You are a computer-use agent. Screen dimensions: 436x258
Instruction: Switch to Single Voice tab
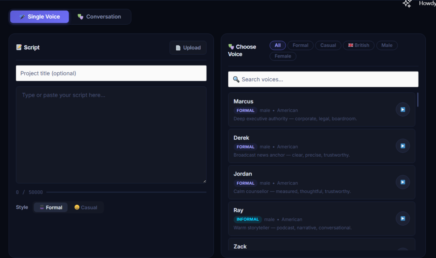[40, 17]
